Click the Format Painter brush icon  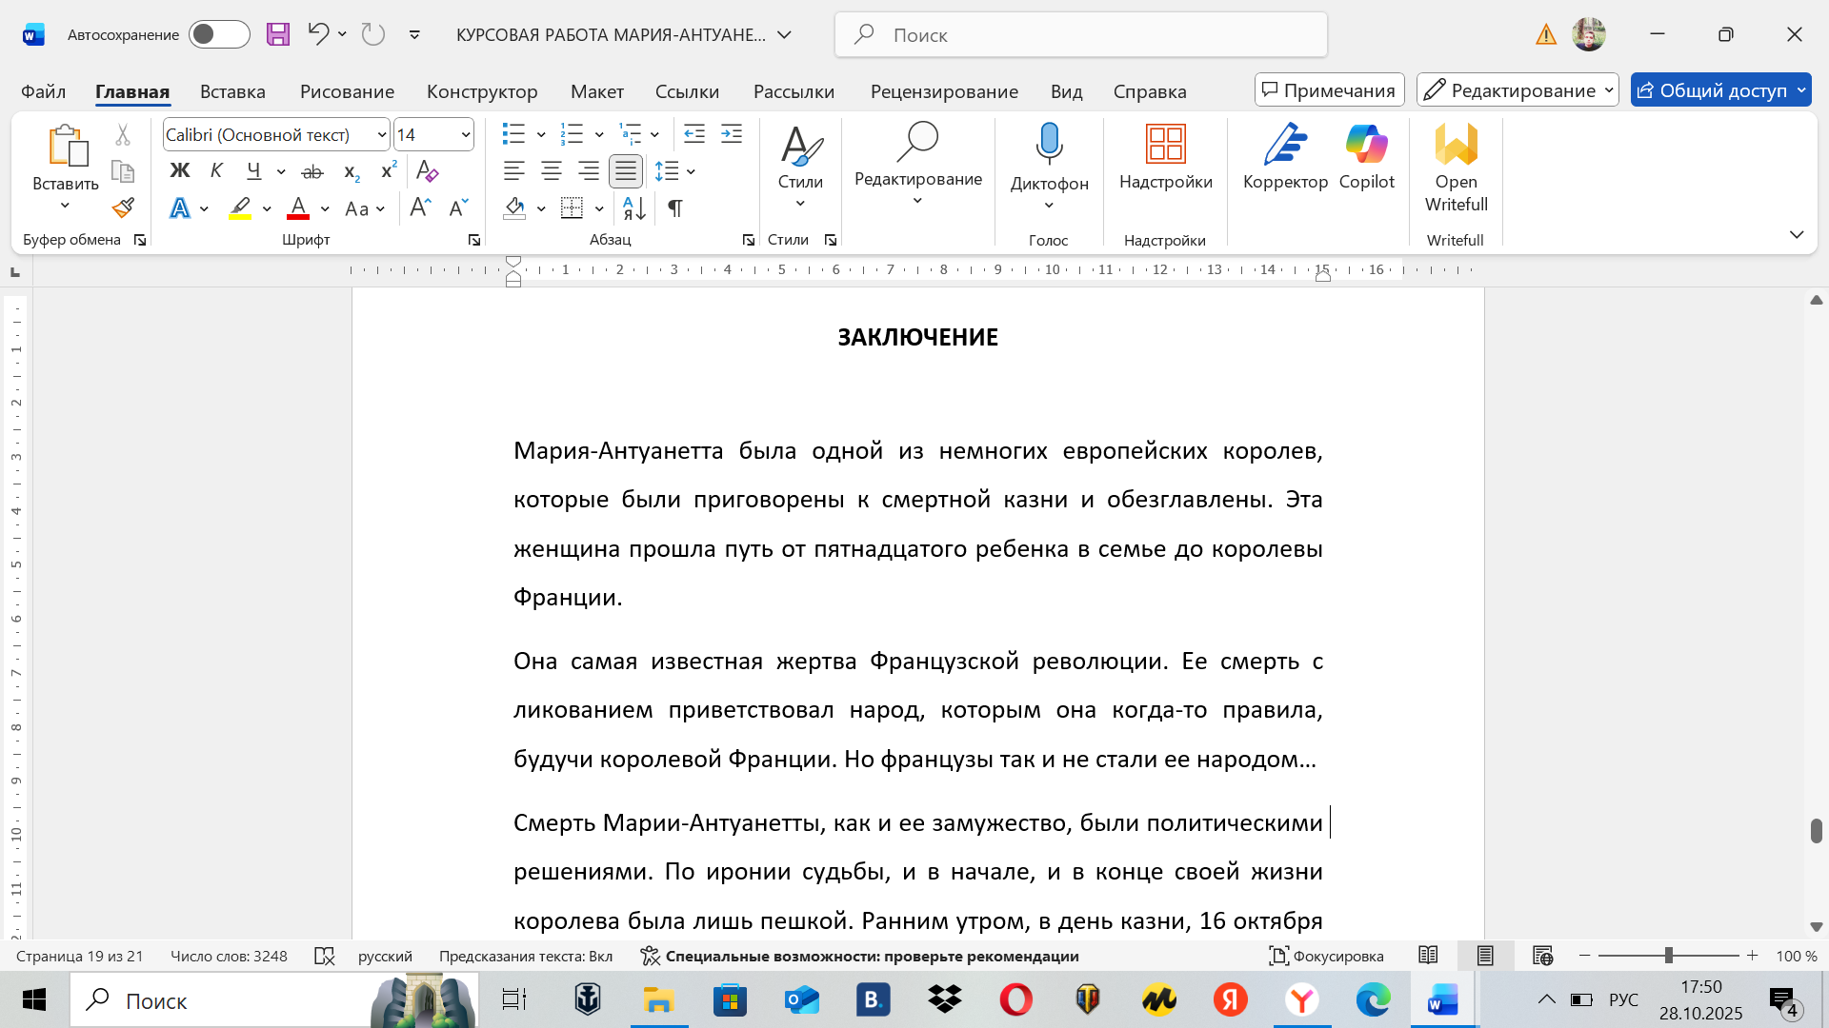coord(123,208)
